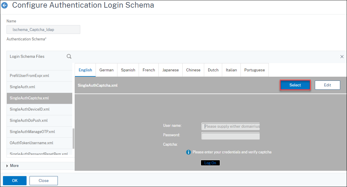Select OAuthTokenUsername.xml in the list
The width and height of the screenshot is (347, 187).
click(x=40, y=143)
